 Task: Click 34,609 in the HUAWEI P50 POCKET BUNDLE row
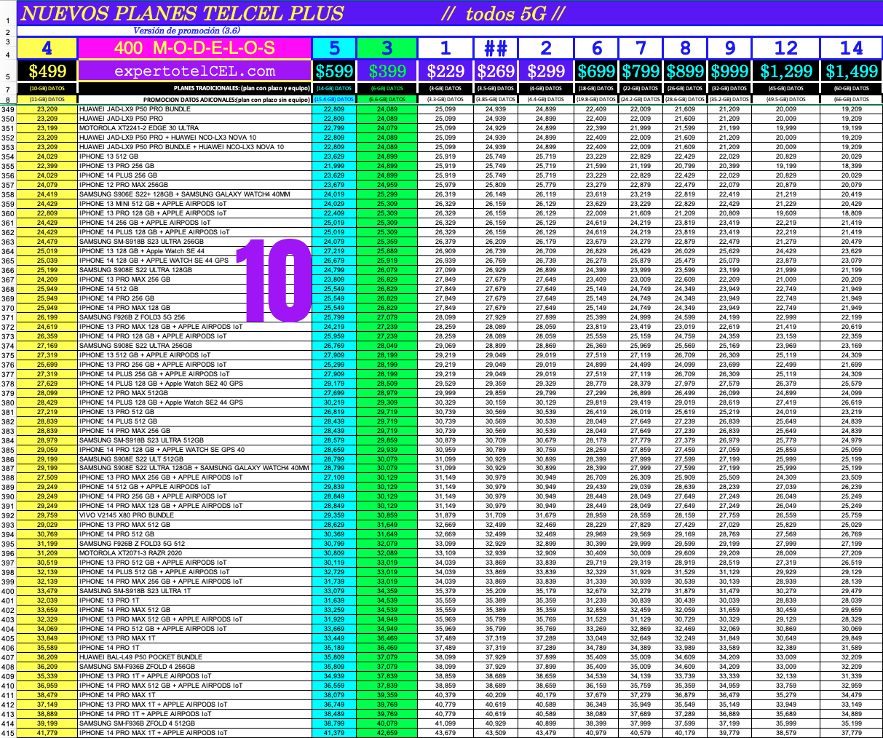pos(685,657)
